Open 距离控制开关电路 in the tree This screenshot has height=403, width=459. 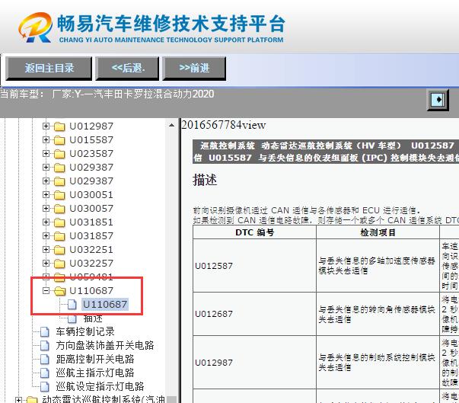pyautogui.click(x=95, y=359)
